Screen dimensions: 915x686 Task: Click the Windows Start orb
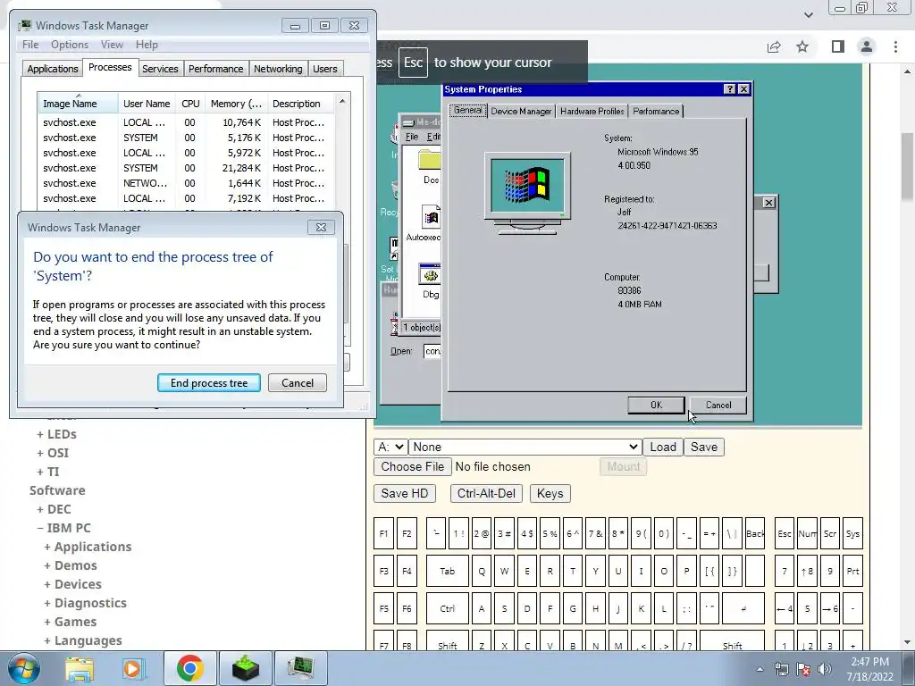pyautogui.click(x=23, y=668)
